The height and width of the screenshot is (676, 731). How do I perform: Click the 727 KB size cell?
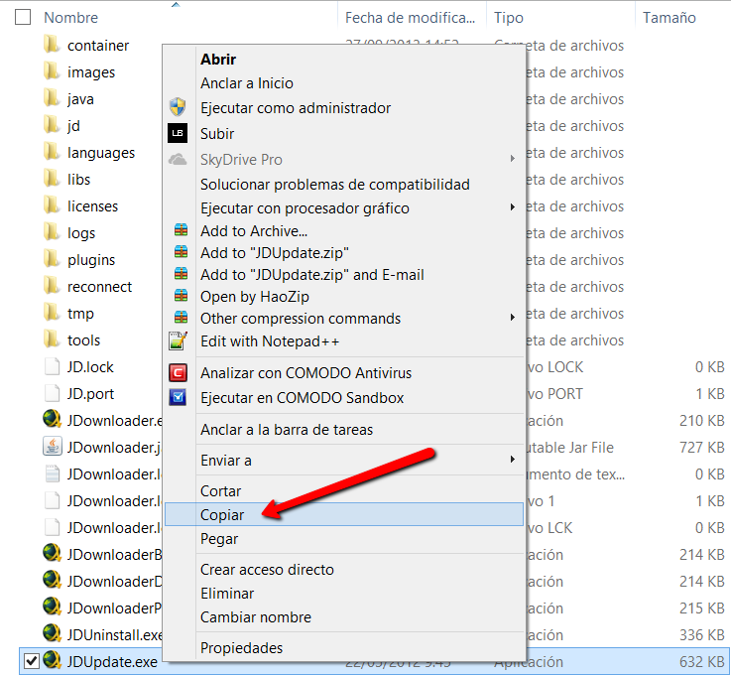pos(701,448)
